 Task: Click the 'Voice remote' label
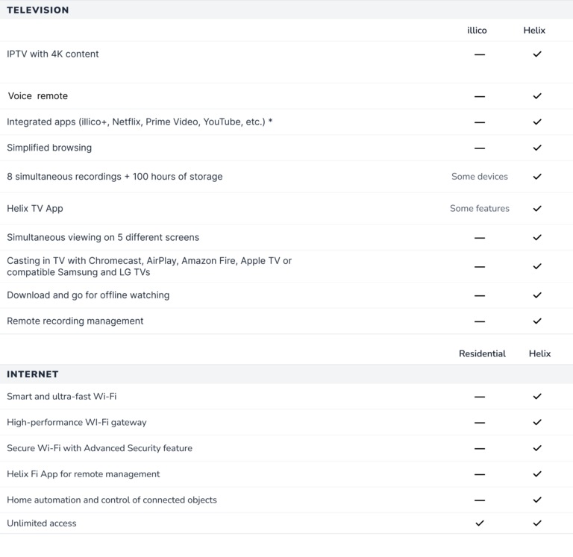pyautogui.click(x=37, y=96)
